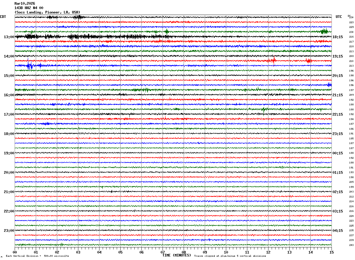
Task: Click the DC offset value '205'
Action: click(x=351, y=182)
